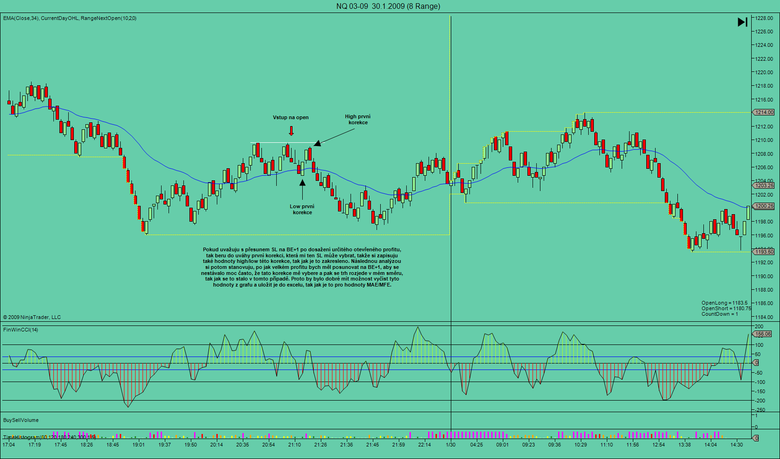780x459 pixels.
Task: Select the 'Vstup na open' annotation text
Action: tap(291, 117)
